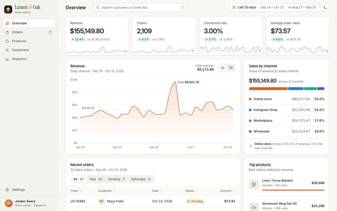Click the $72.91 order amount
This screenshot has width=337, height=211.
pos(230,202)
